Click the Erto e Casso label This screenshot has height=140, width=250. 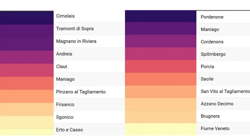[69, 130]
